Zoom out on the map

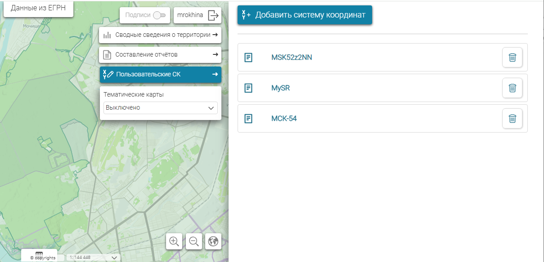(x=194, y=241)
